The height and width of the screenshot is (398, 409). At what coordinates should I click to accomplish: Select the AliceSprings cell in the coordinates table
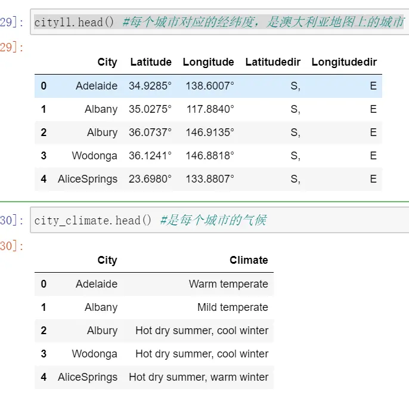(88, 179)
